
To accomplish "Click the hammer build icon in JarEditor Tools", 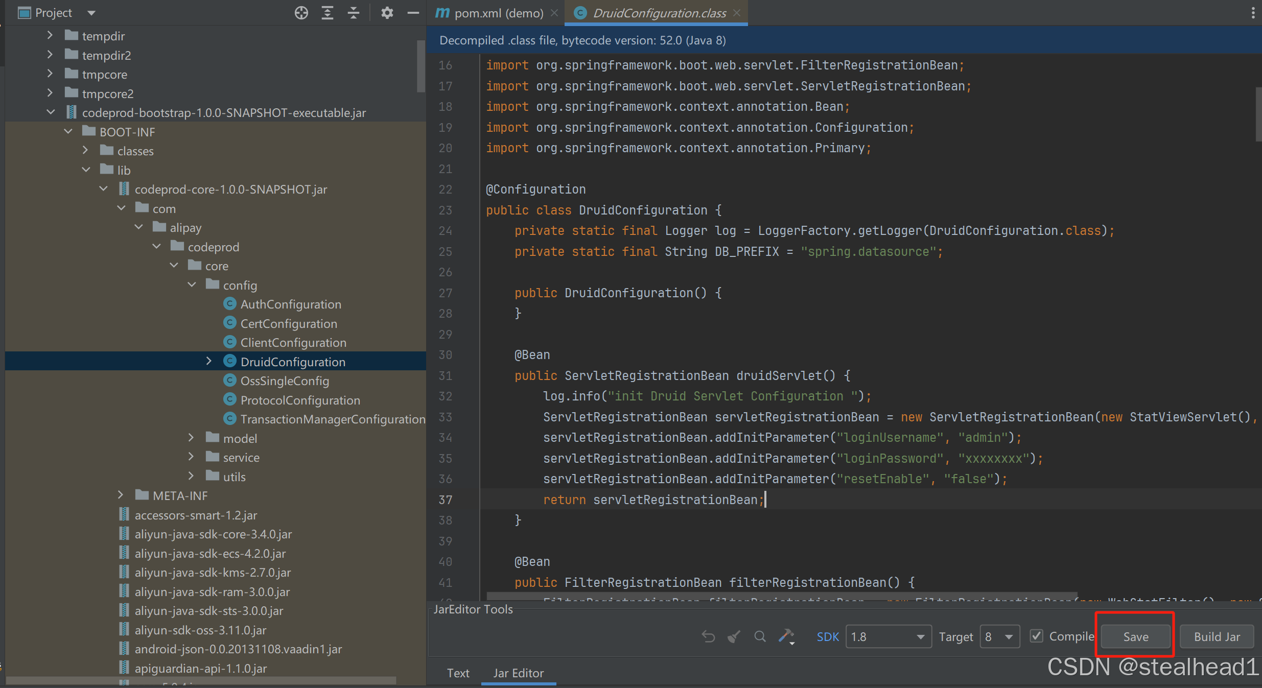I will (786, 636).
